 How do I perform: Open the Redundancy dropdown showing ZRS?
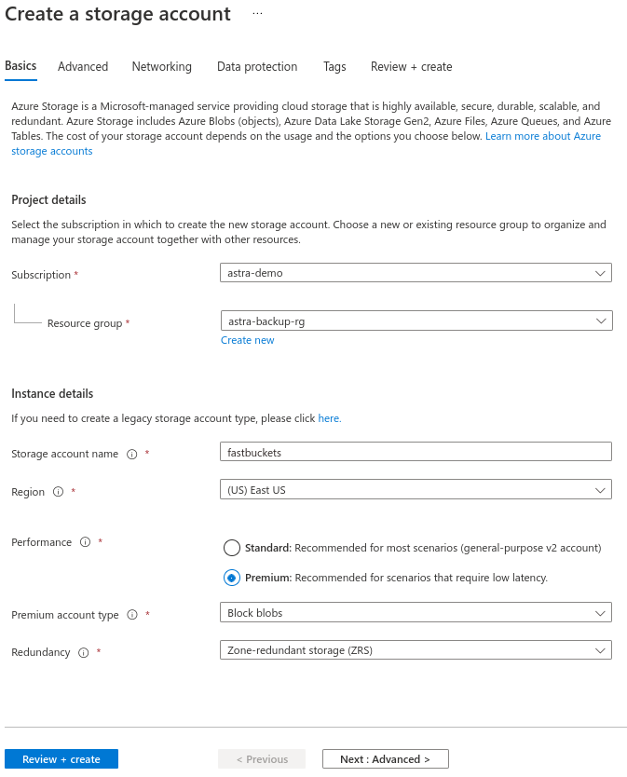pos(415,649)
